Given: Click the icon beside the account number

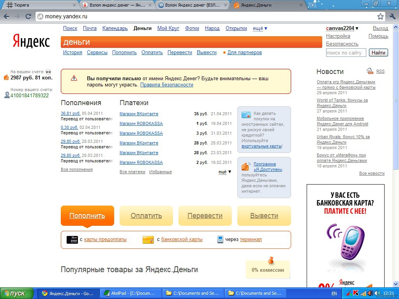Looking at the screenshot, I should (7, 95).
